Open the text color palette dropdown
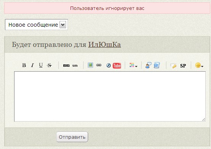This screenshot has height=149, width=211. coord(134,65)
